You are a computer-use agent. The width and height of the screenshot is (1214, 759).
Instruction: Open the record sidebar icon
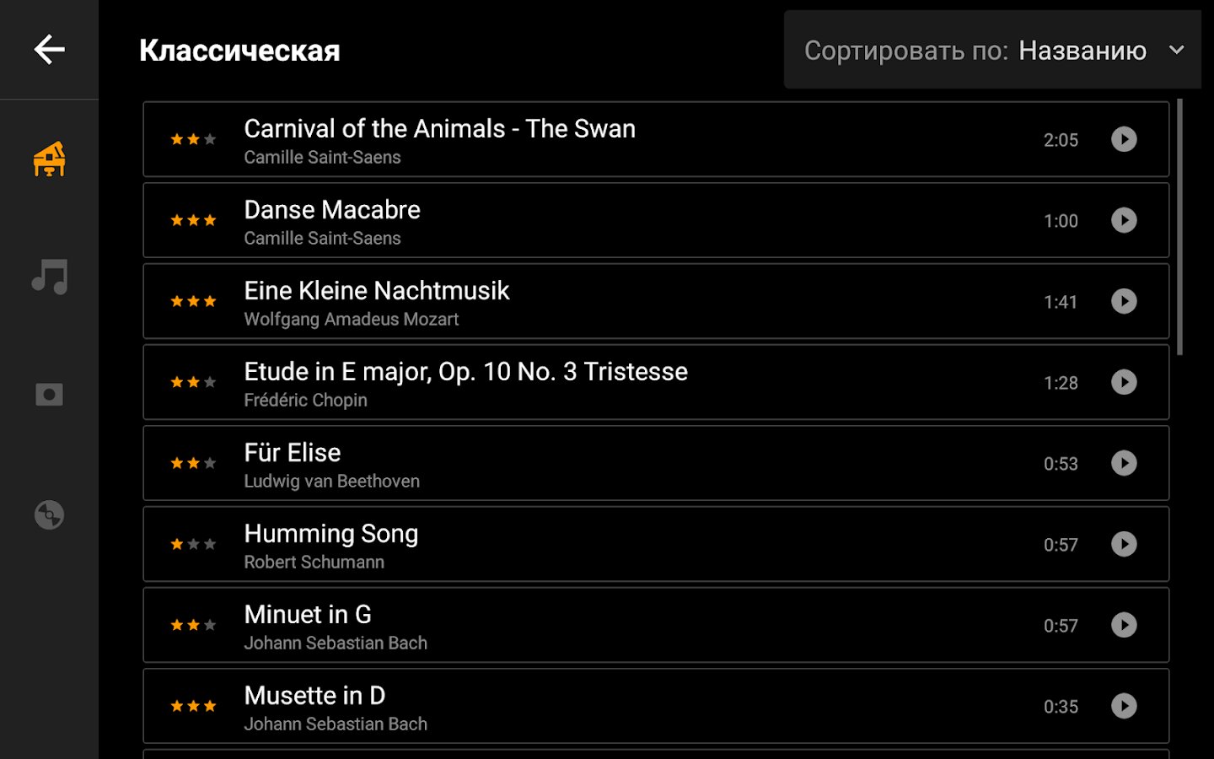point(49,395)
